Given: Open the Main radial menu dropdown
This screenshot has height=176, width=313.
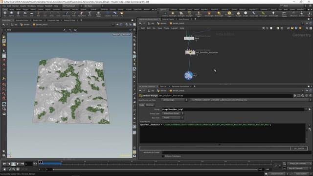Looking at the screenshot, I should [x=93, y=6].
